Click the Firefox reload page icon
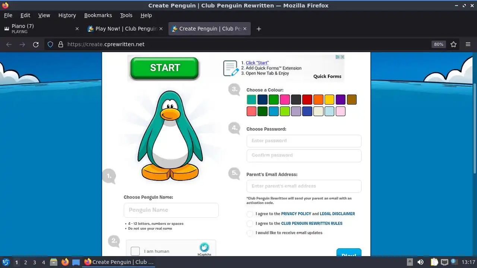Image resolution: width=477 pixels, height=268 pixels. 36,44
